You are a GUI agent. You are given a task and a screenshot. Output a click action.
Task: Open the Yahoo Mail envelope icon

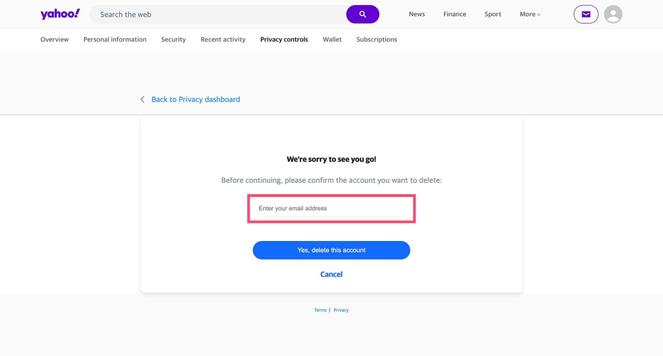click(585, 14)
